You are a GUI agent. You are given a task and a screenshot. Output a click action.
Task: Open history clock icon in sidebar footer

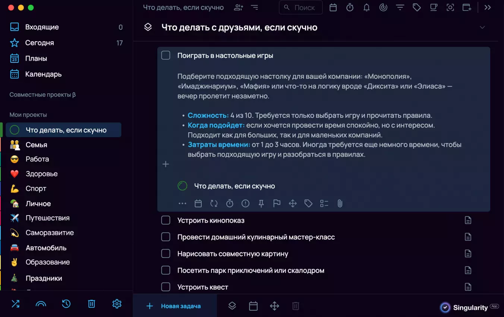tap(66, 304)
